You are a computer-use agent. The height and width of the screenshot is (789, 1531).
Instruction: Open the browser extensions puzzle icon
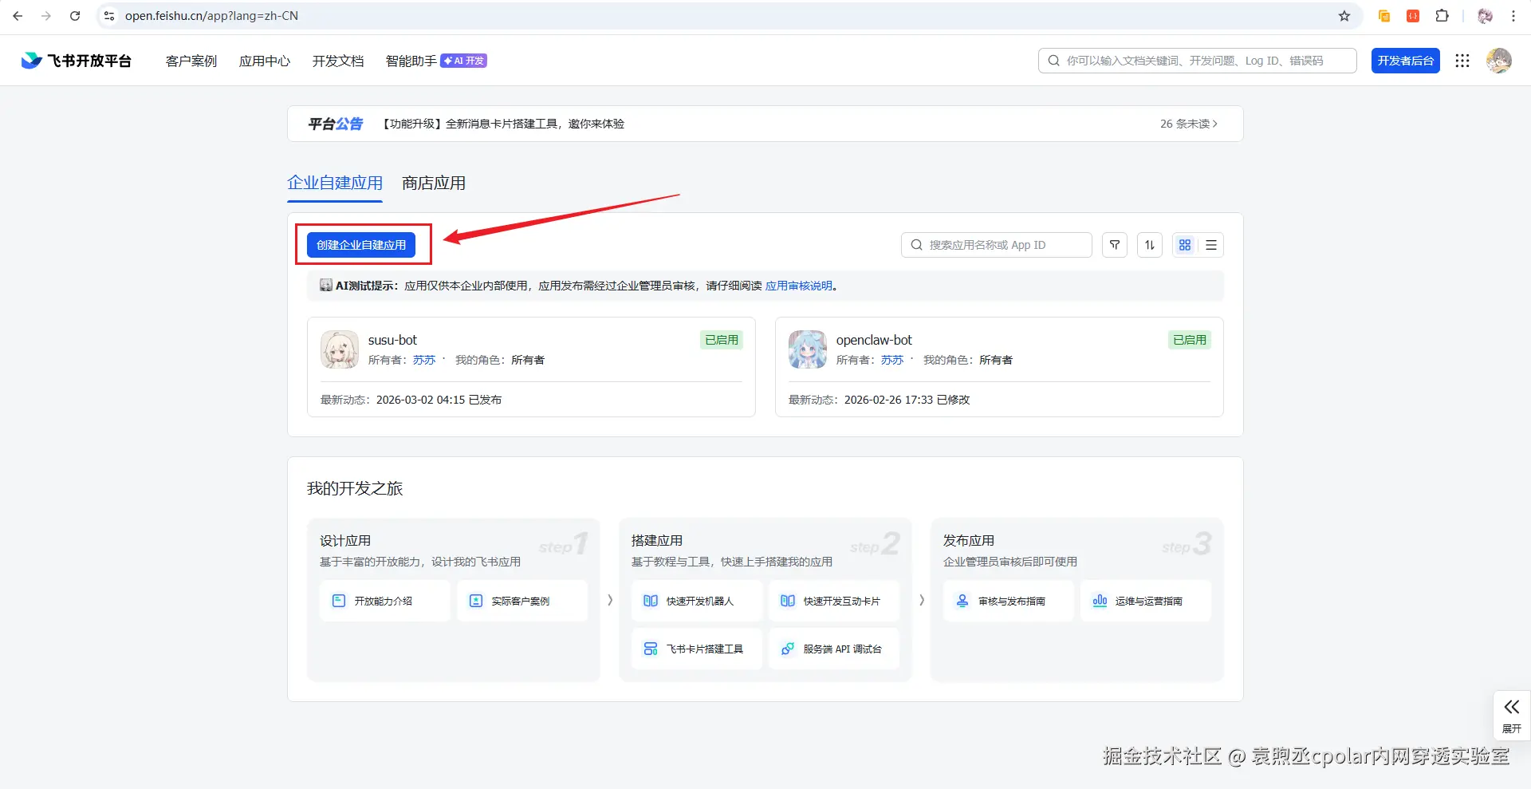(x=1442, y=16)
